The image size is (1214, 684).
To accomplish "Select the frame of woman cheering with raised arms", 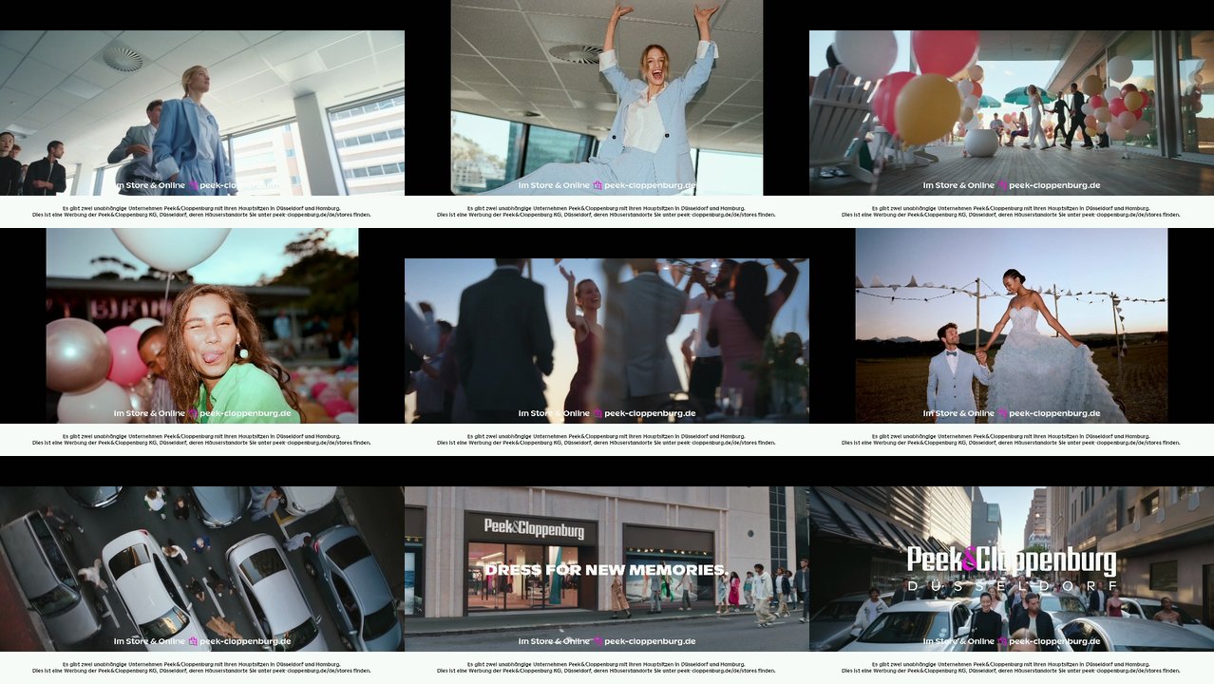I will 607,98.
